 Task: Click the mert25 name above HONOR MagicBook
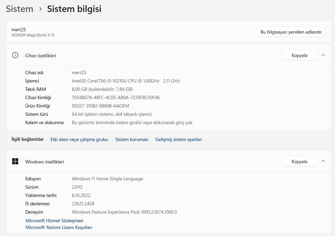coord(19,30)
